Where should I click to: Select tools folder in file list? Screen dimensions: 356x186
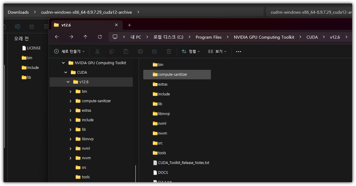click(x=159, y=153)
